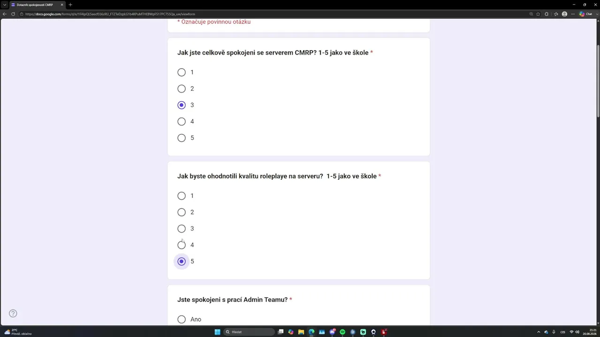Switch to Microsoft Edge in the taskbar

pos(312,332)
